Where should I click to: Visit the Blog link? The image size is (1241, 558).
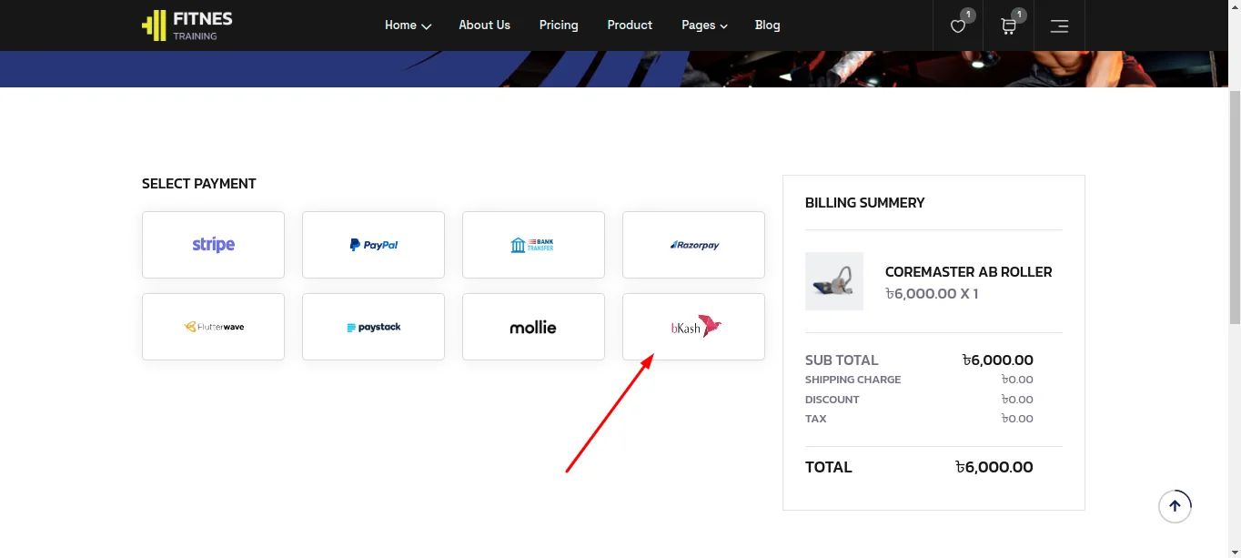pos(767,25)
